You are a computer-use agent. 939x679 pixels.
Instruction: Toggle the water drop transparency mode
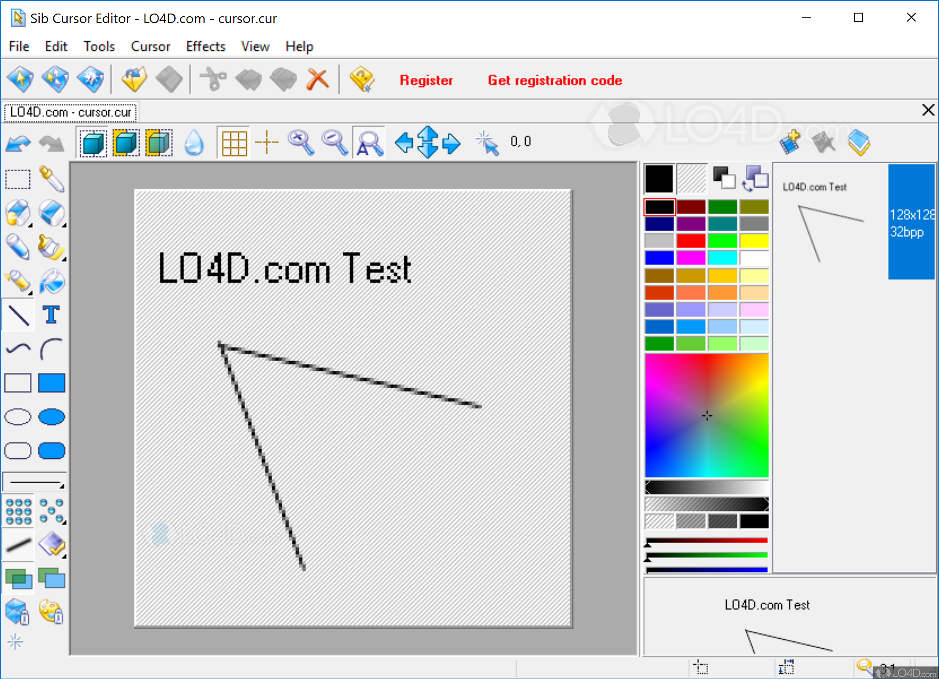click(x=194, y=142)
